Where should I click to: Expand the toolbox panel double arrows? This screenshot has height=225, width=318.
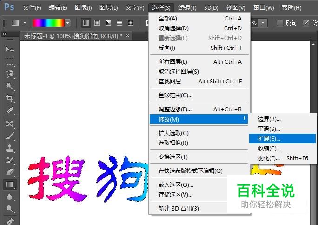[5, 34]
